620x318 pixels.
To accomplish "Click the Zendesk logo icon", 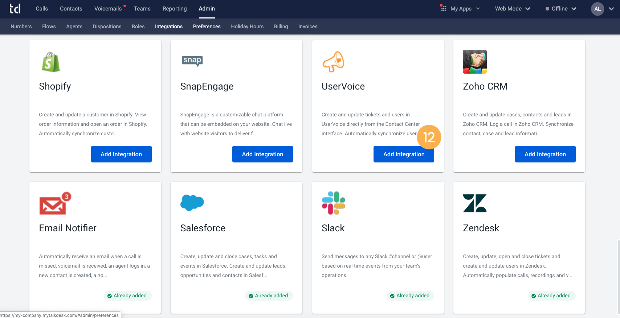I will 475,203.
